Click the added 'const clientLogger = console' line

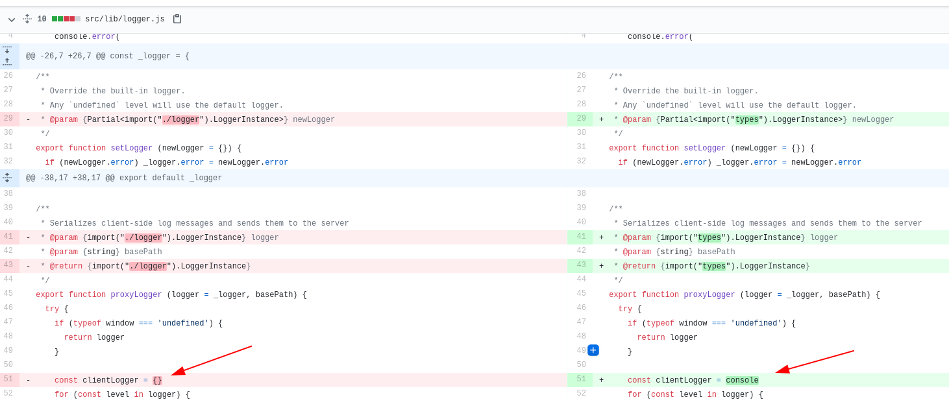[x=693, y=381]
